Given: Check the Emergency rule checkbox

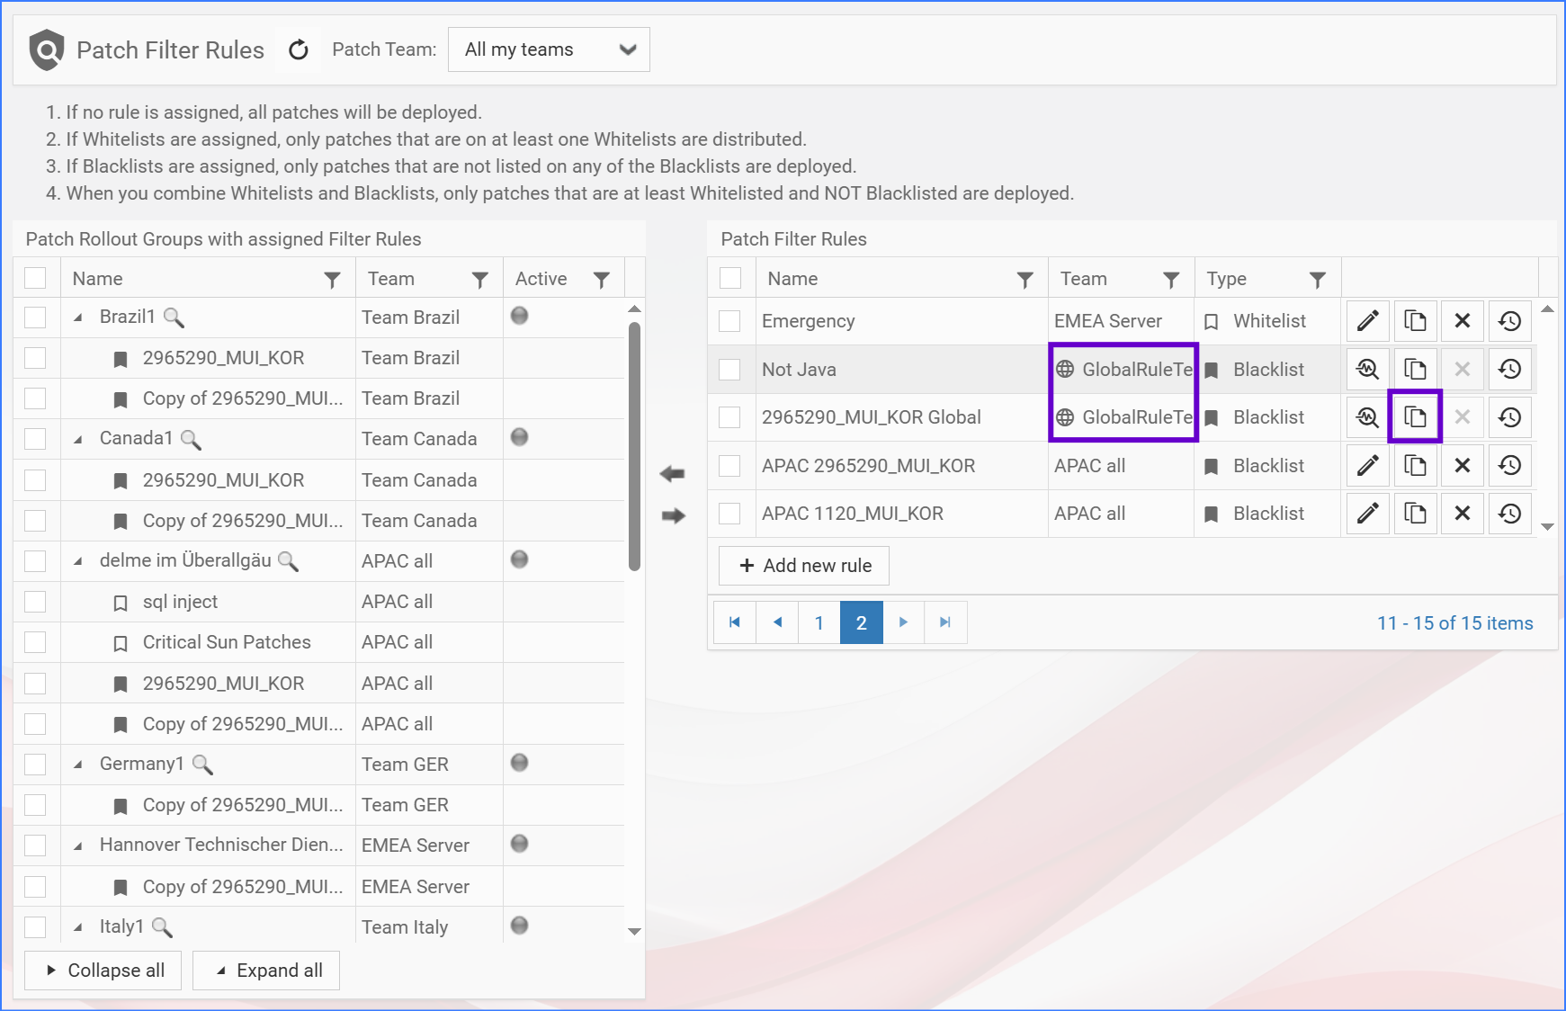Looking at the screenshot, I should (730, 321).
